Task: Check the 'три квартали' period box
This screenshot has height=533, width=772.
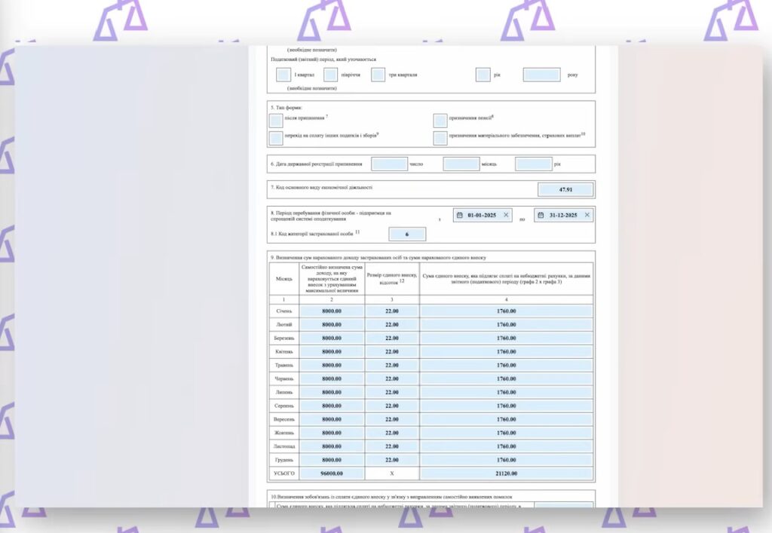Action: 378,75
